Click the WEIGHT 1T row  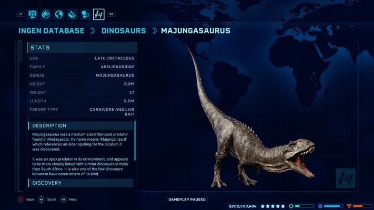point(82,92)
